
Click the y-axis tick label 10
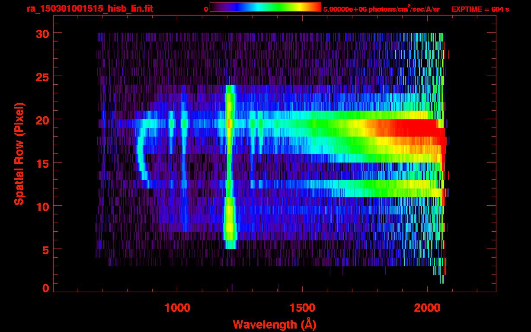click(x=43, y=206)
